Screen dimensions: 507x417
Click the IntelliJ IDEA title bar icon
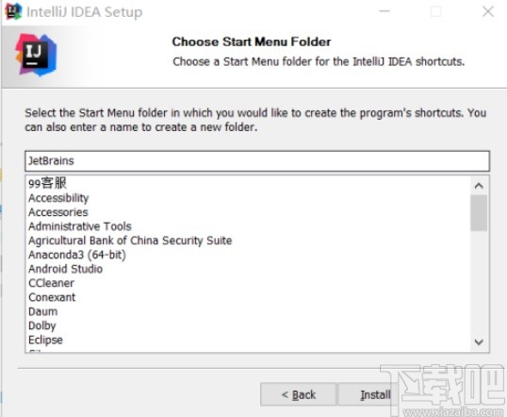[x=13, y=11]
